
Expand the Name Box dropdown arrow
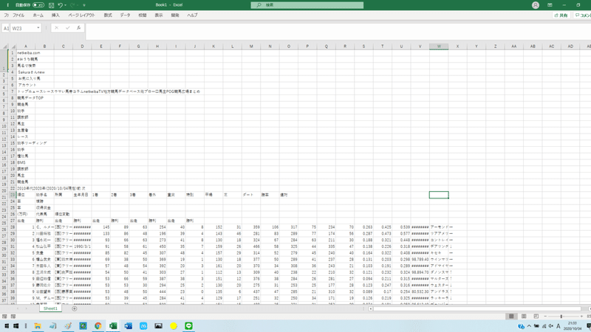(x=38, y=28)
